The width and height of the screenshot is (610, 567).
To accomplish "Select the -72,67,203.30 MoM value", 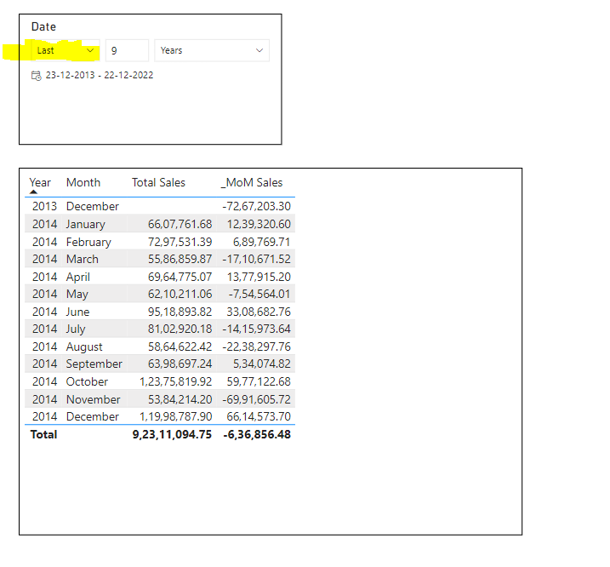I will click(x=256, y=206).
